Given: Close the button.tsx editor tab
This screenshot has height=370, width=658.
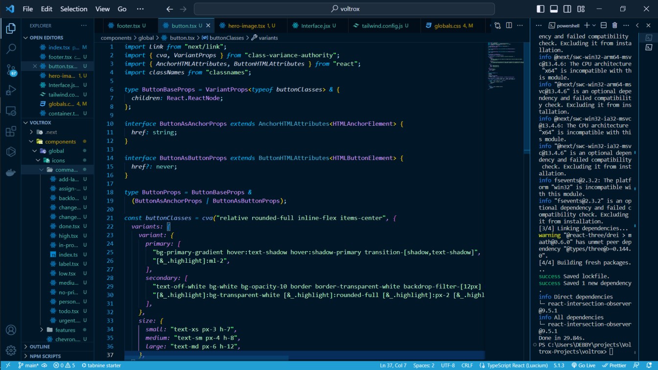Looking at the screenshot, I should 208,26.
